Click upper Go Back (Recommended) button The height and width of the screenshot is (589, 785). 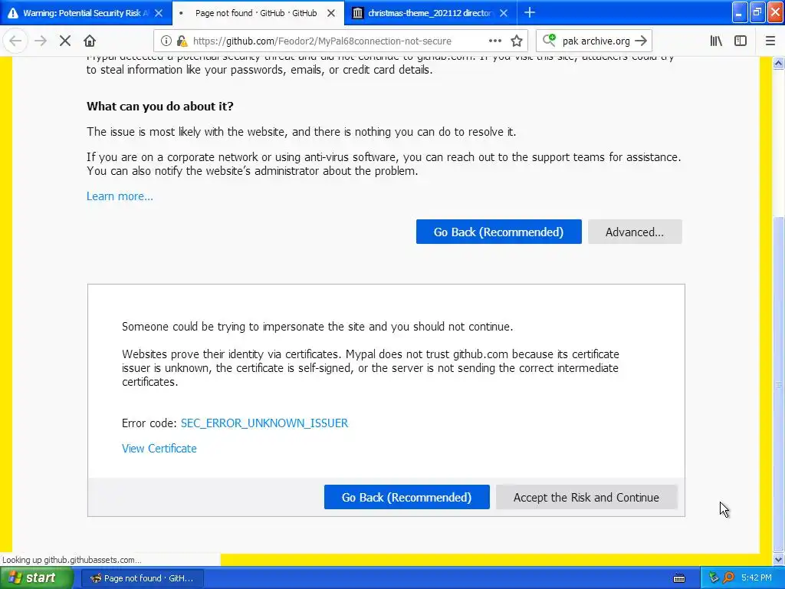coord(498,232)
